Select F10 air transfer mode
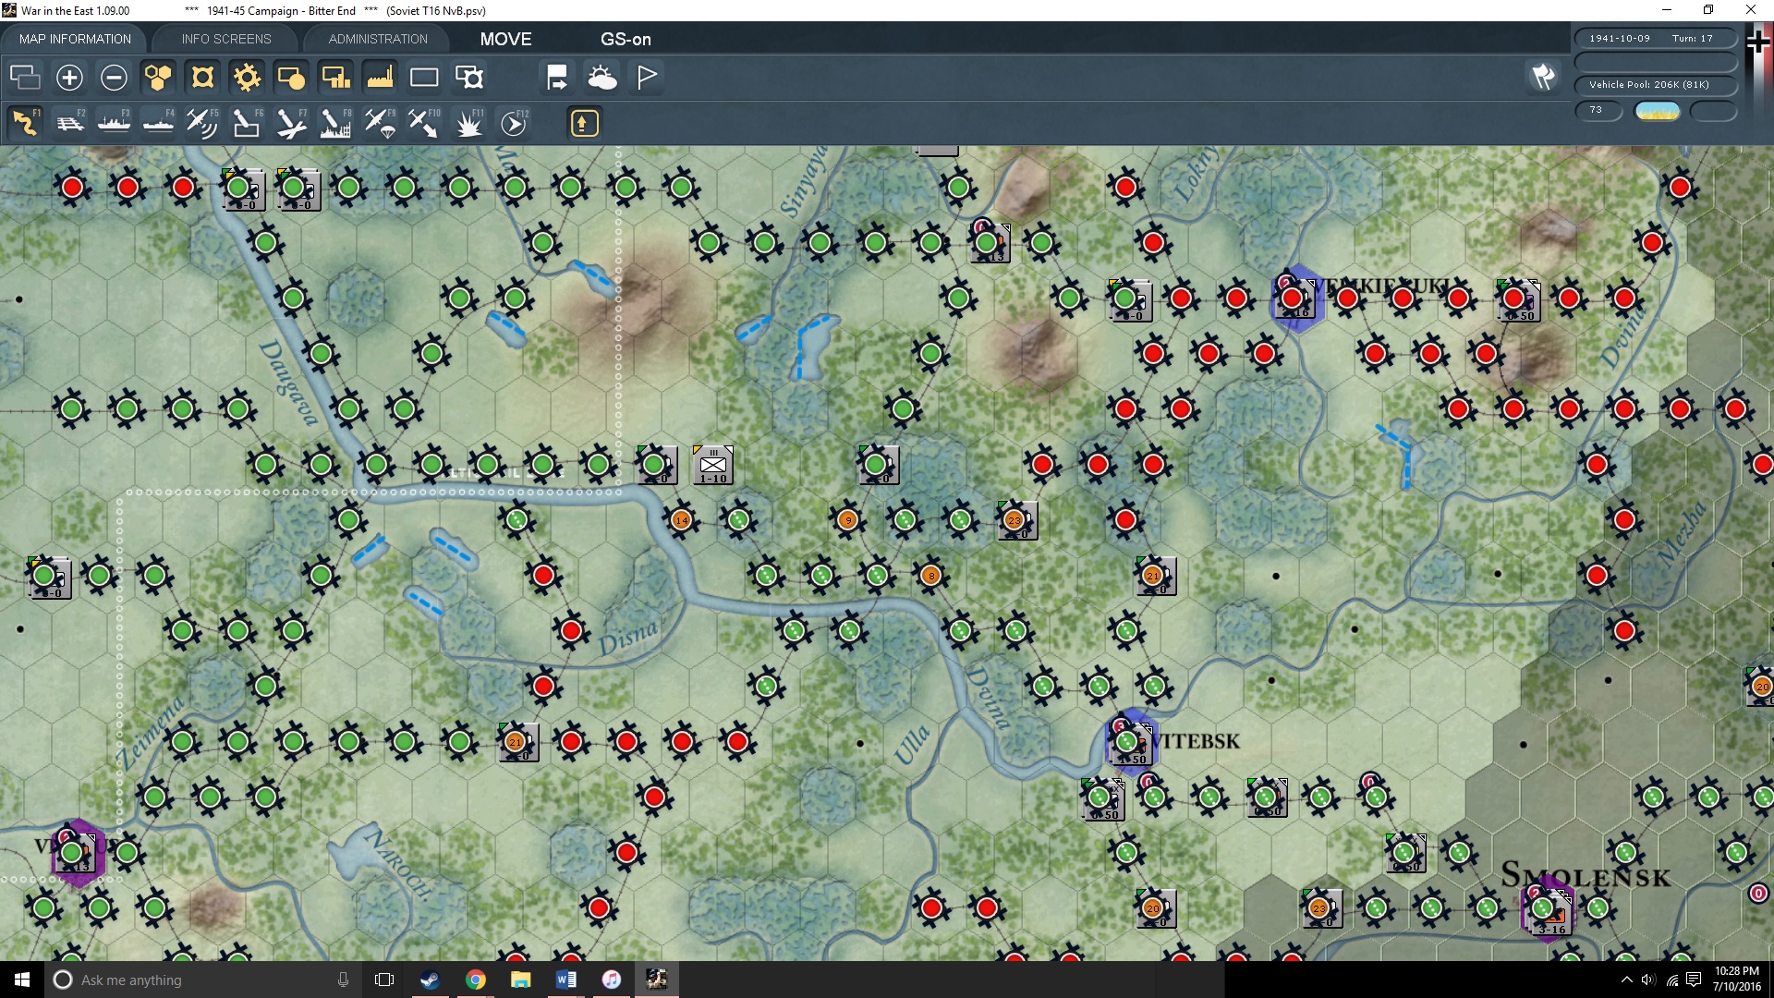The width and height of the screenshot is (1774, 998). click(x=424, y=123)
